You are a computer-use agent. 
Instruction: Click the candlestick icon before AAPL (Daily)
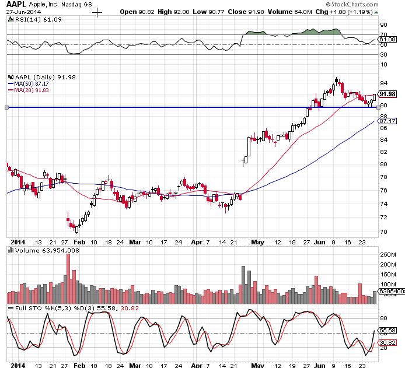(11, 77)
